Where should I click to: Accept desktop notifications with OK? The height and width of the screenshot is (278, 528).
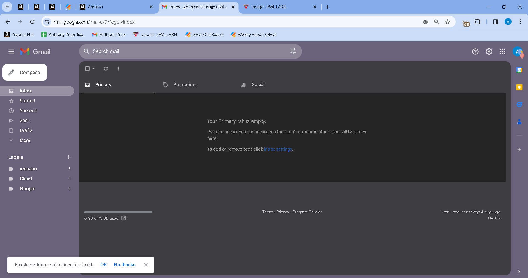(103, 265)
